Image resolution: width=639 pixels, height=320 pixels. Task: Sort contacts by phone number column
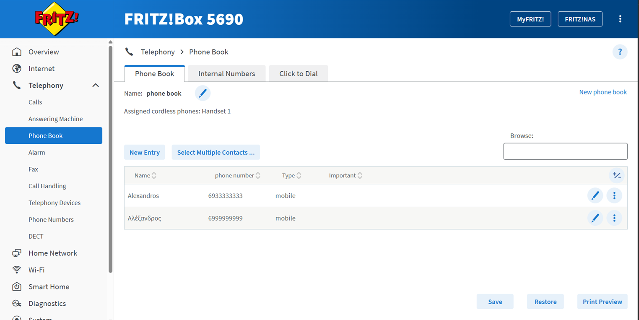[238, 176]
